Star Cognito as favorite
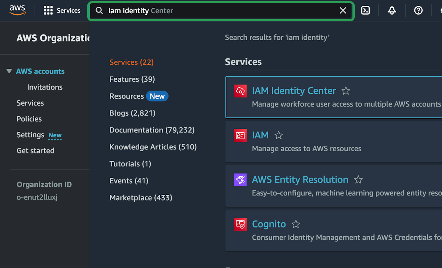This screenshot has height=268, width=442. pos(296,224)
